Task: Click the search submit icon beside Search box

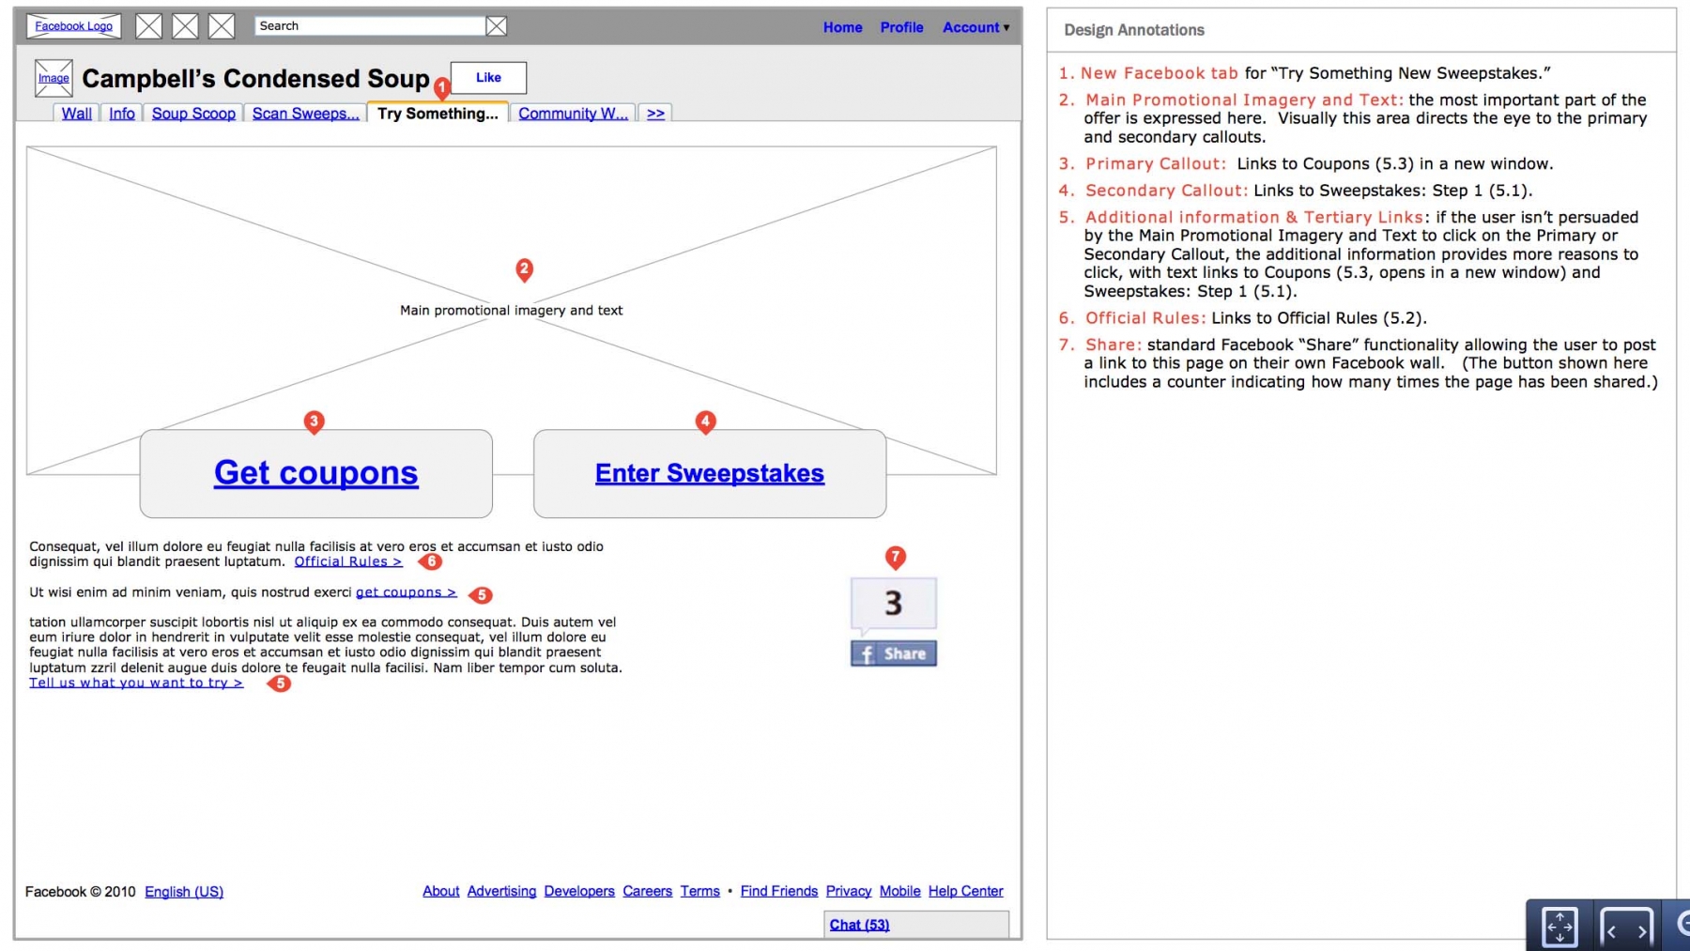Action: click(x=497, y=26)
